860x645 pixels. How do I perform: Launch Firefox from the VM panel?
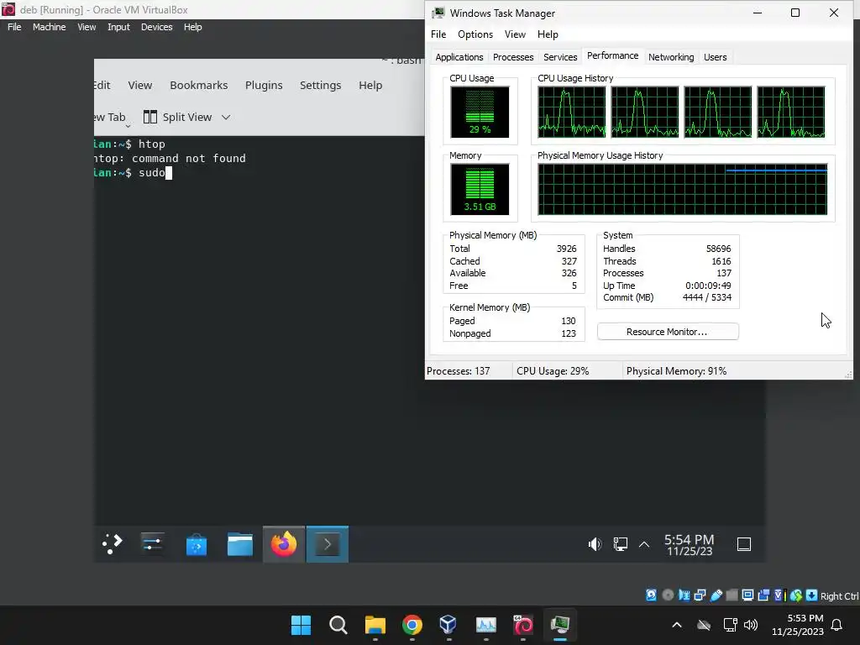[284, 544]
